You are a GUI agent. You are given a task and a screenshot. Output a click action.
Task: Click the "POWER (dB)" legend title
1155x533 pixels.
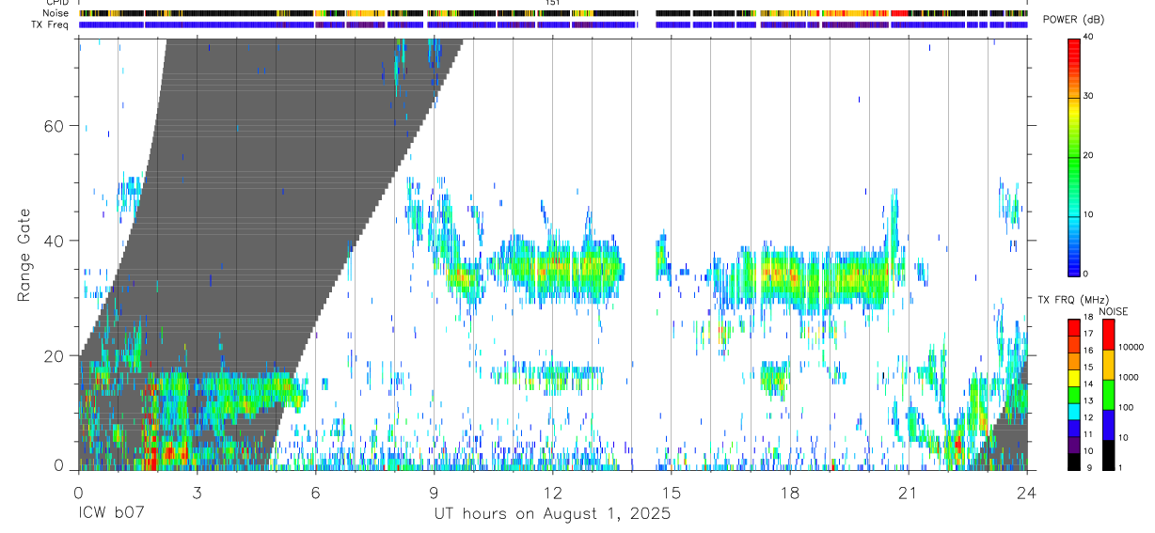coord(1073,20)
